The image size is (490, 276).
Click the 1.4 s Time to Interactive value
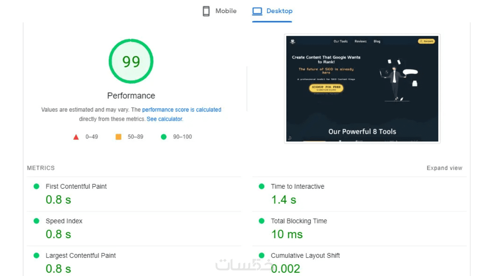[284, 200]
